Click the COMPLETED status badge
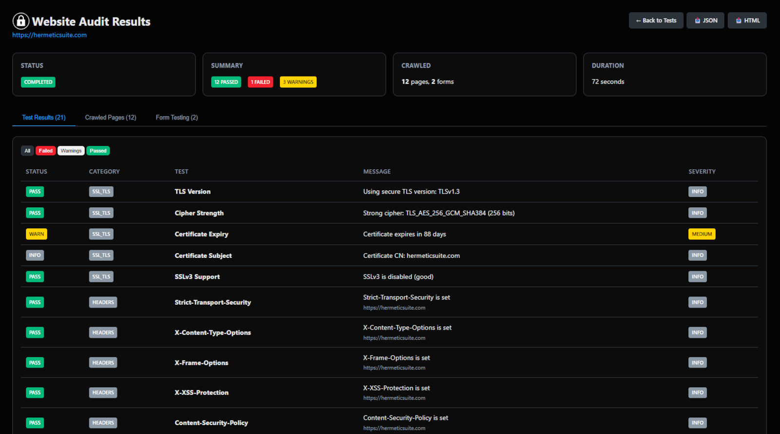The height and width of the screenshot is (434, 780). point(38,82)
